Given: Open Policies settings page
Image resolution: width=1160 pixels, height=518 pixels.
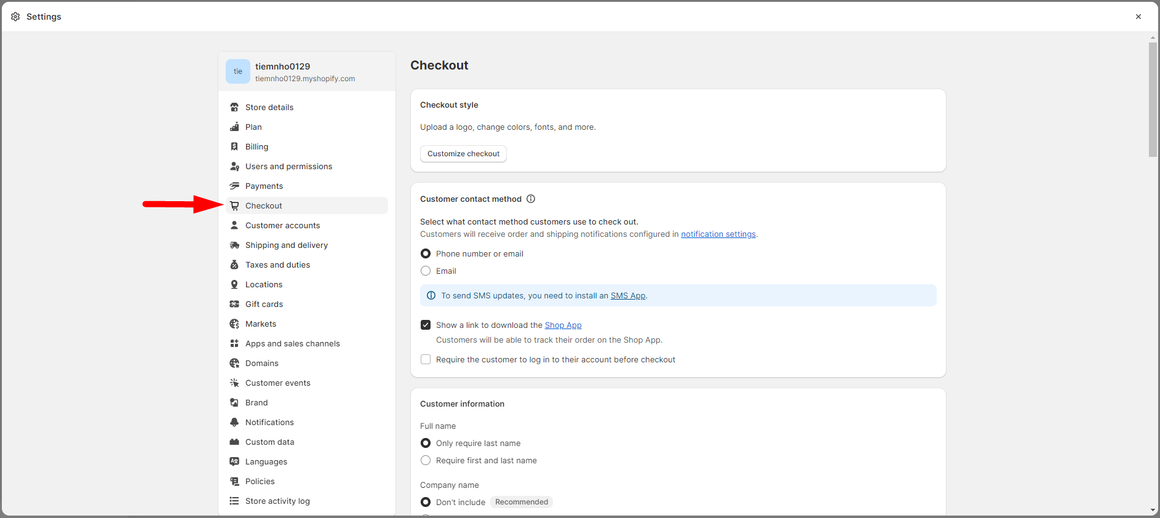Looking at the screenshot, I should coord(307,481).
